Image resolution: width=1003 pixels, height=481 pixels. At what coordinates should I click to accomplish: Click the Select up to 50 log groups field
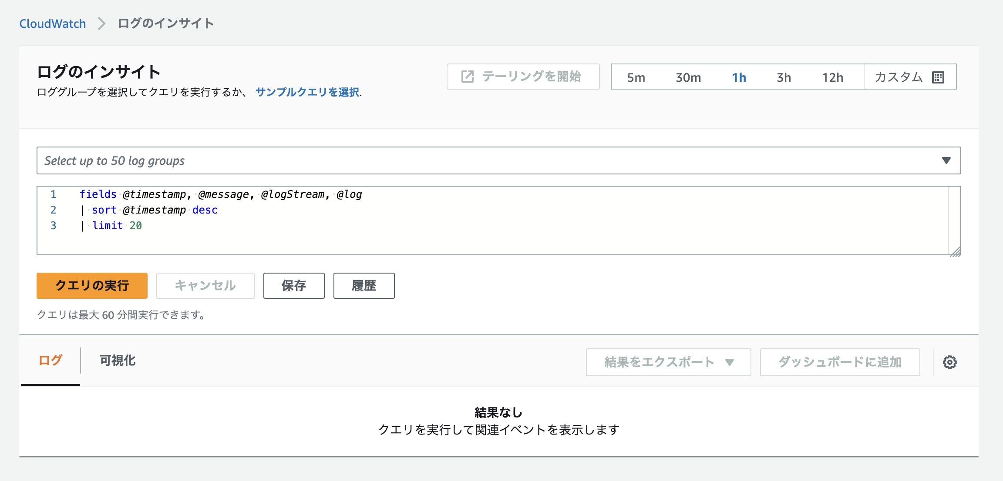tap(498, 160)
